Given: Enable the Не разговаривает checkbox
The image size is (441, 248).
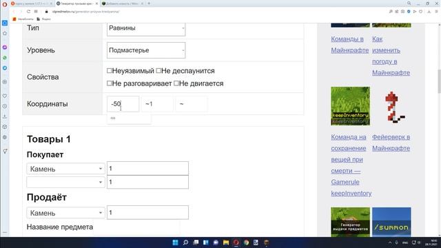Looking at the screenshot, I should click(110, 83).
